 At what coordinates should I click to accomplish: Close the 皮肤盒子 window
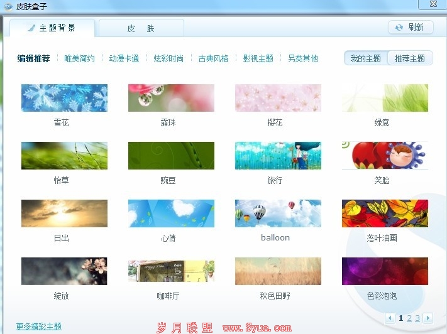(x=433, y=4)
